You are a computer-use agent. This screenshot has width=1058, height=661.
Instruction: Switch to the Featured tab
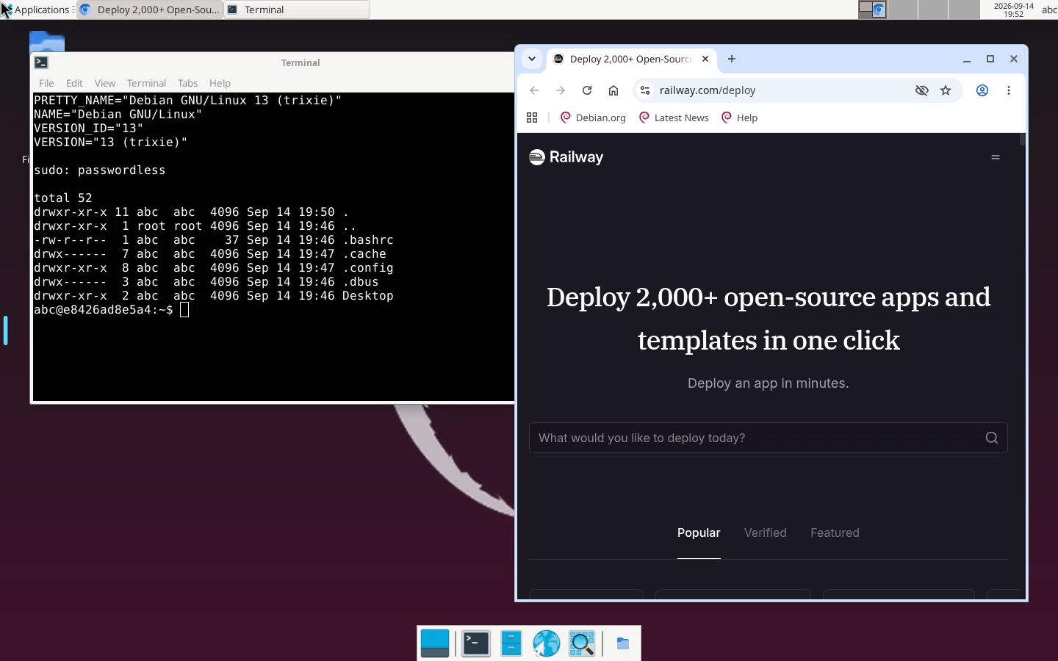tap(835, 533)
